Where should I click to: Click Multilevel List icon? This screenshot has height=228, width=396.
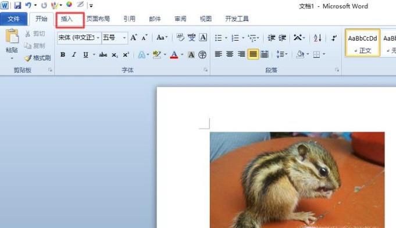[x=252, y=38]
